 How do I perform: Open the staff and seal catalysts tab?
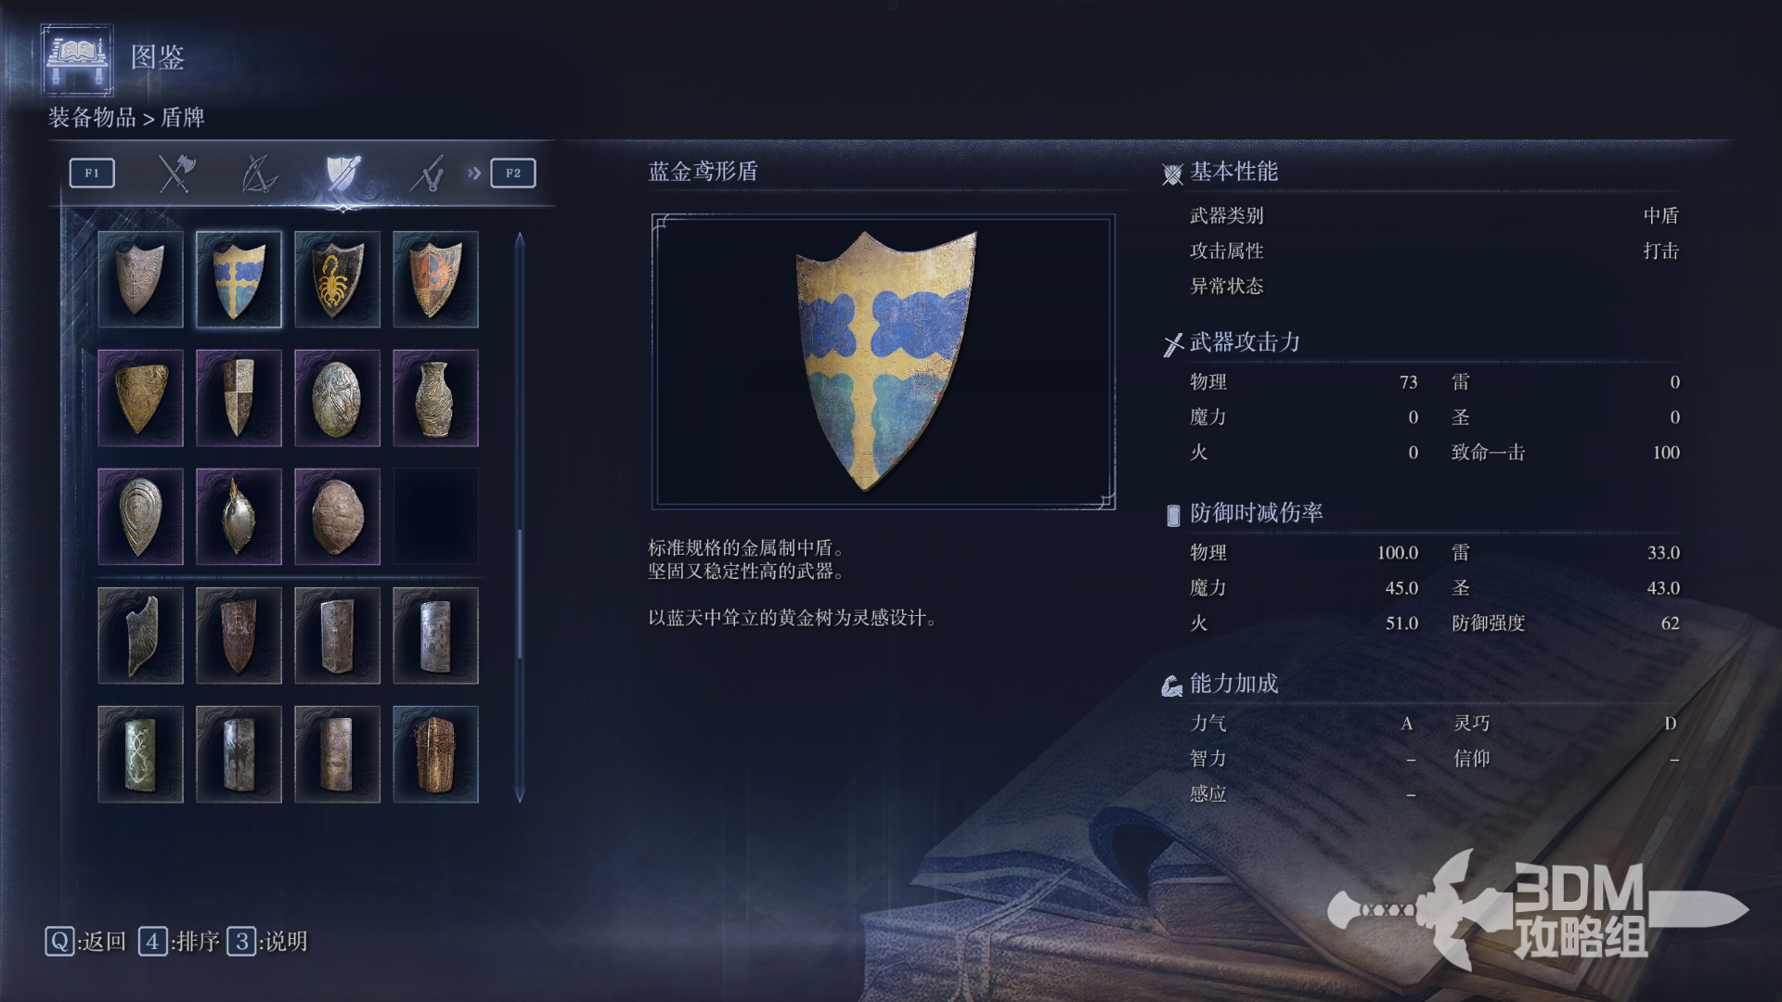pos(427,173)
